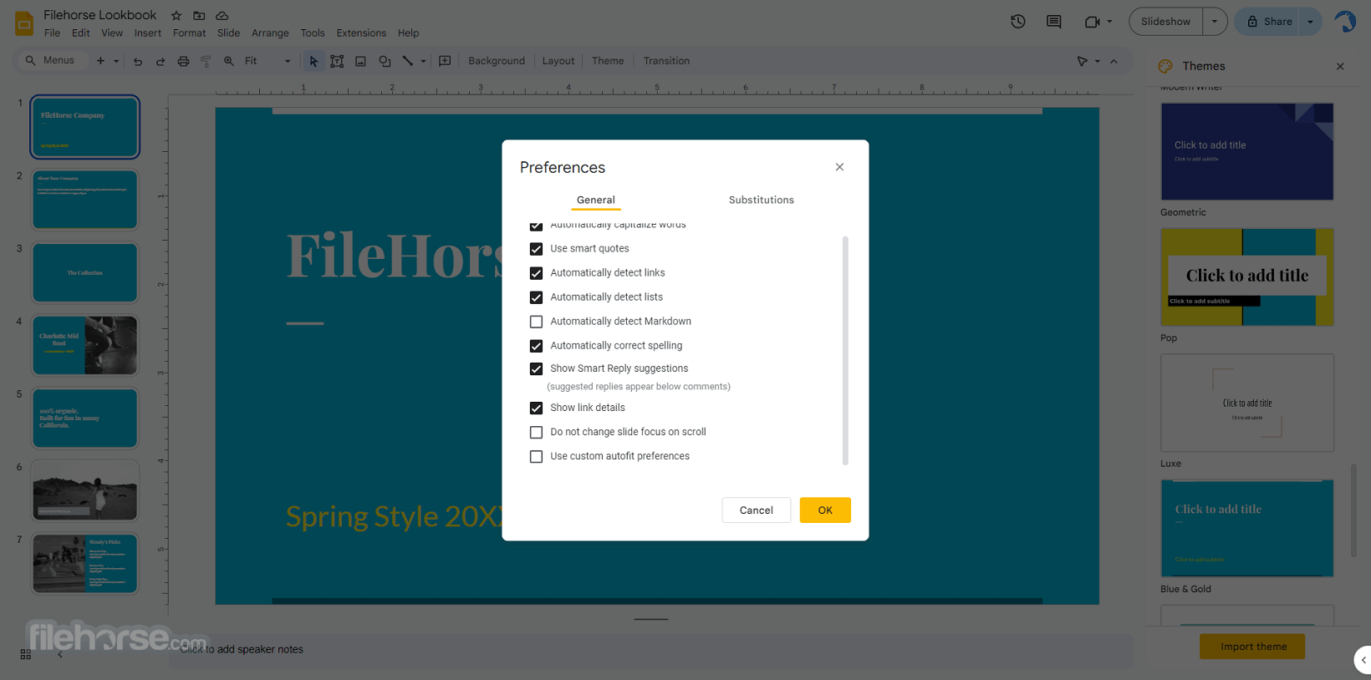
Task: Click the insert image icon
Action: [360, 61]
